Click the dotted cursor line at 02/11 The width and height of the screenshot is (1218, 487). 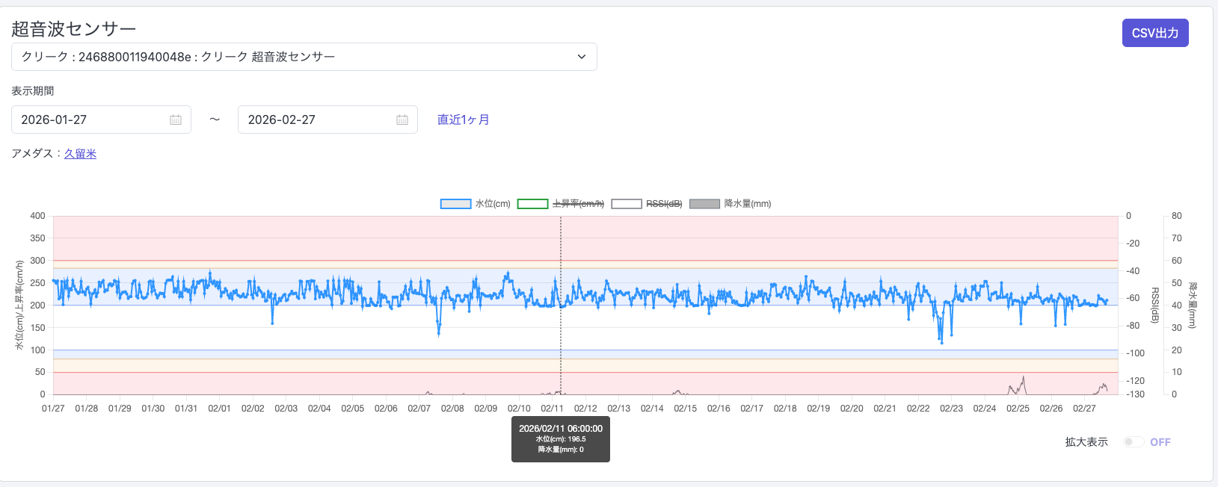coord(561,336)
